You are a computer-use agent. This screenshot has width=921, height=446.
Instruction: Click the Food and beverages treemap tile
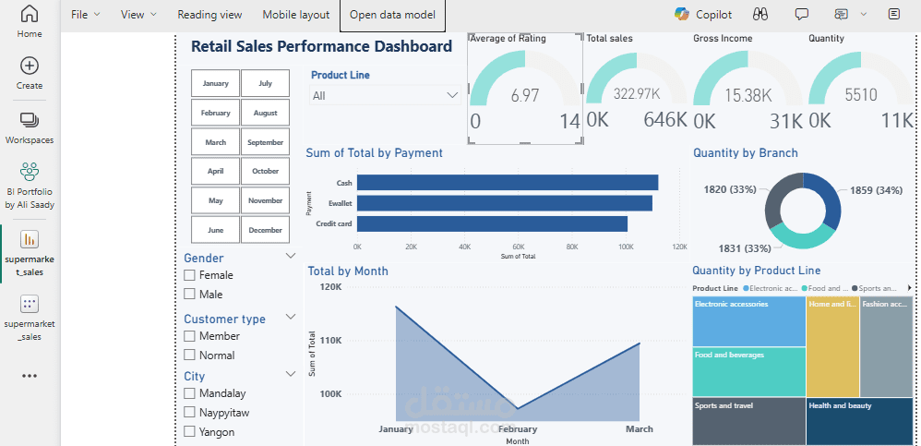[749, 372]
